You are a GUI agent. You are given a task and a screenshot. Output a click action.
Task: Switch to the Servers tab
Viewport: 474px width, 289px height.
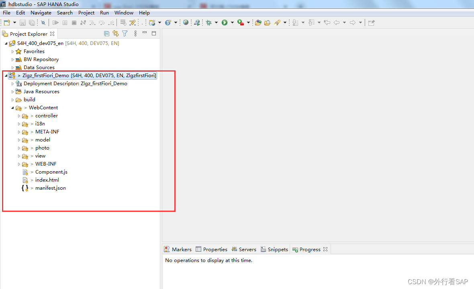pos(244,249)
